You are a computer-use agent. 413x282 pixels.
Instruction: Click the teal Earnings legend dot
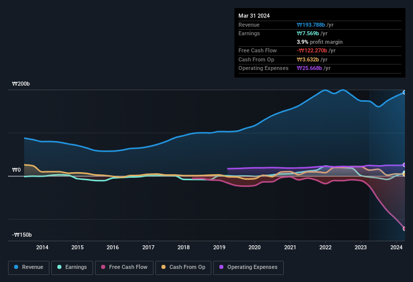[60, 267]
